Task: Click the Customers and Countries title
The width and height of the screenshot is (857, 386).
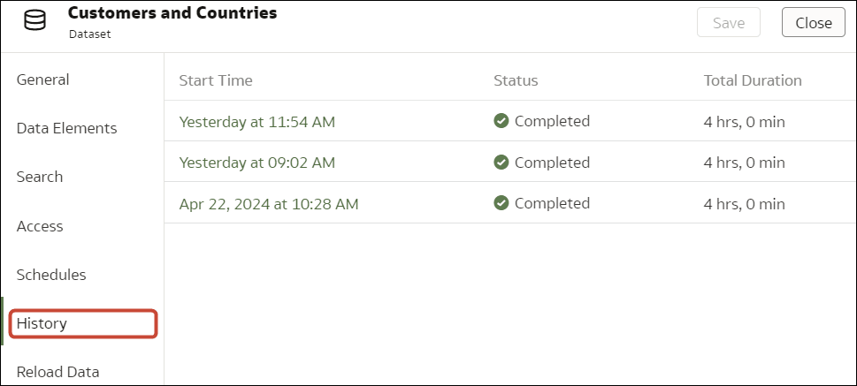Action: (172, 13)
